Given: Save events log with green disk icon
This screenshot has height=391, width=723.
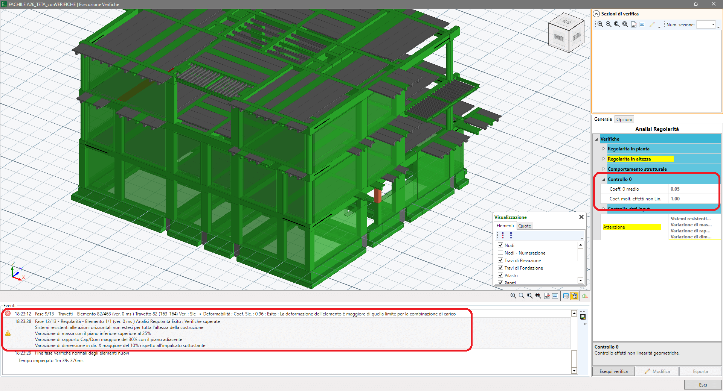Looking at the screenshot, I should (583, 317).
